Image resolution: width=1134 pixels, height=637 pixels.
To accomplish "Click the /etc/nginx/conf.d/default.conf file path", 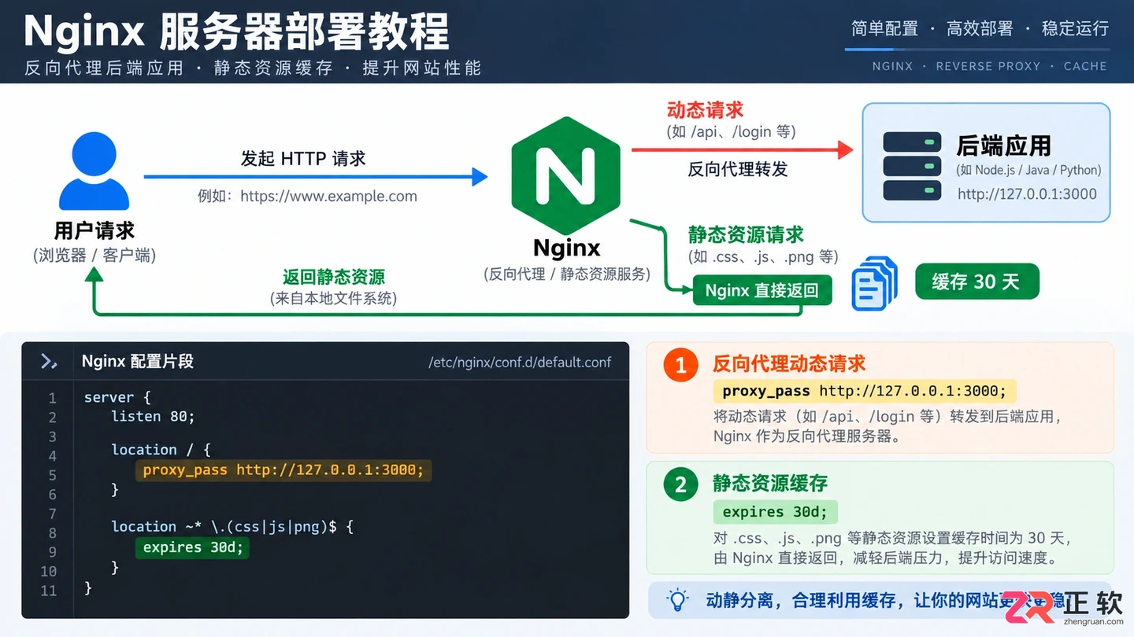I will click(520, 363).
